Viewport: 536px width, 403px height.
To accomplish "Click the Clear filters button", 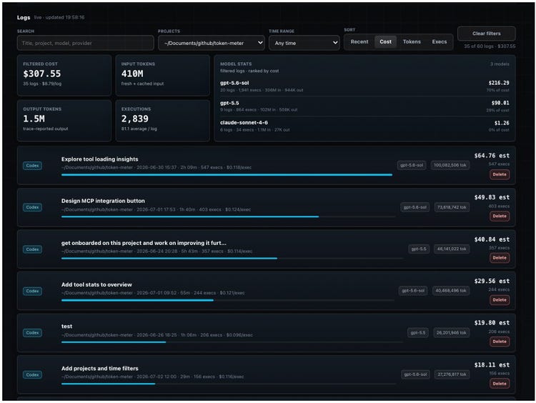I will click(x=487, y=34).
